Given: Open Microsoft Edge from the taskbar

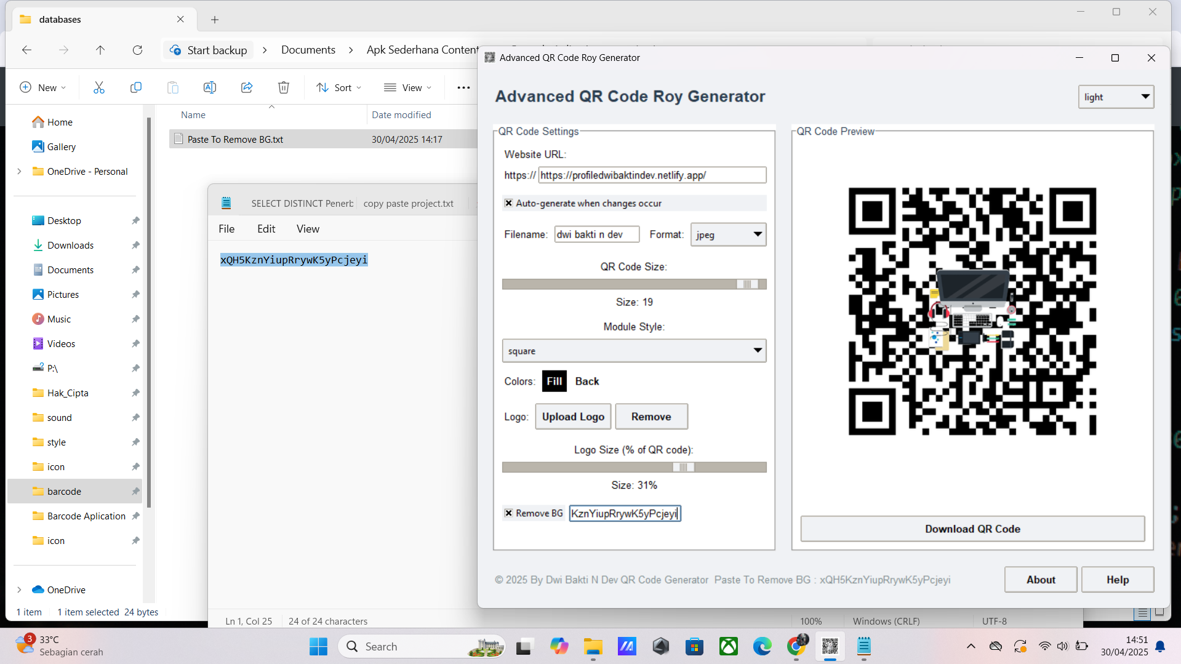Looking at the screenshot, I should [763, 647].
